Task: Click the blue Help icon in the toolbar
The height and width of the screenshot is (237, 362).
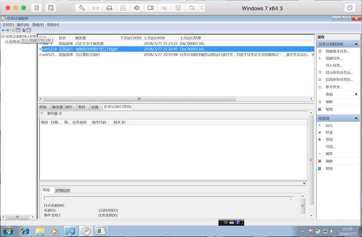Action: pyautogui.click(x=24, y=30)
